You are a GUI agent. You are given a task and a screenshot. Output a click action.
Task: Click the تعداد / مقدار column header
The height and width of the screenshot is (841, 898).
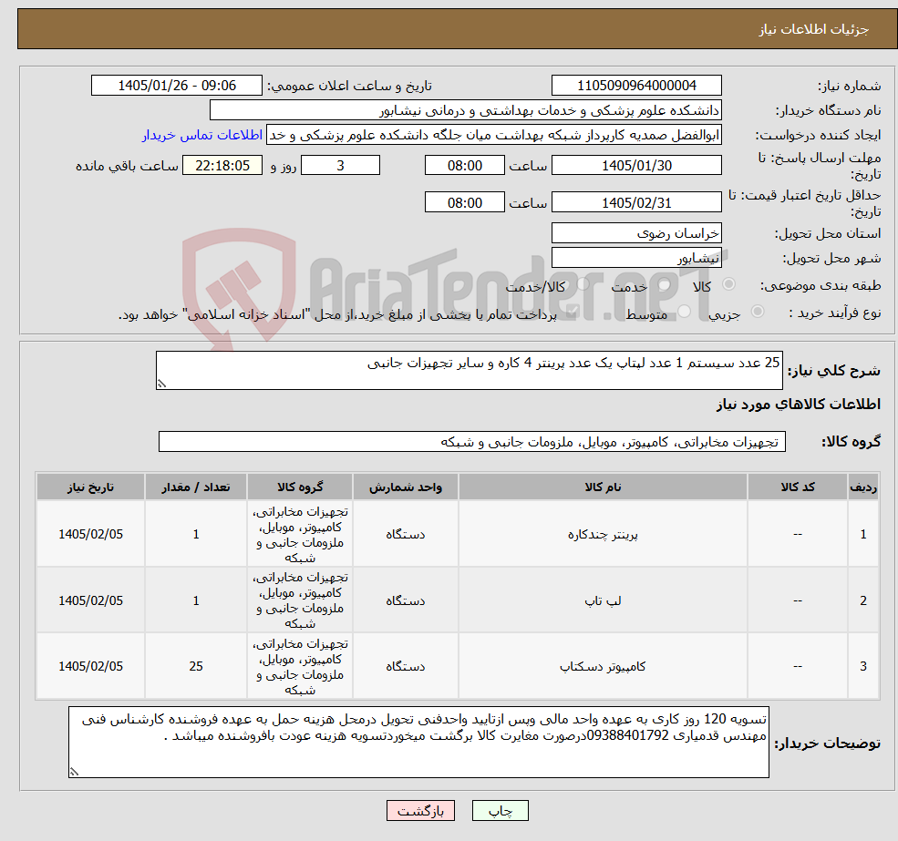coord(196,487)
